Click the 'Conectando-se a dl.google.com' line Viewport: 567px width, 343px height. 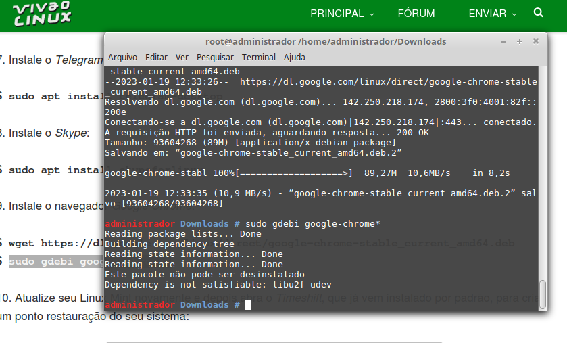point(321,122)
